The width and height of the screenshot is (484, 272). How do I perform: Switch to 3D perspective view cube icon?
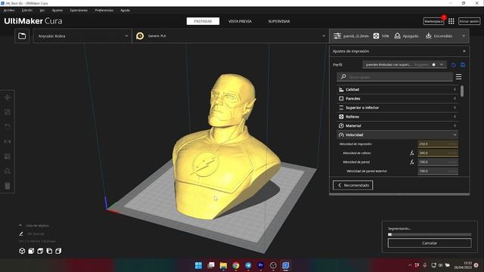(x=22, y=251)
